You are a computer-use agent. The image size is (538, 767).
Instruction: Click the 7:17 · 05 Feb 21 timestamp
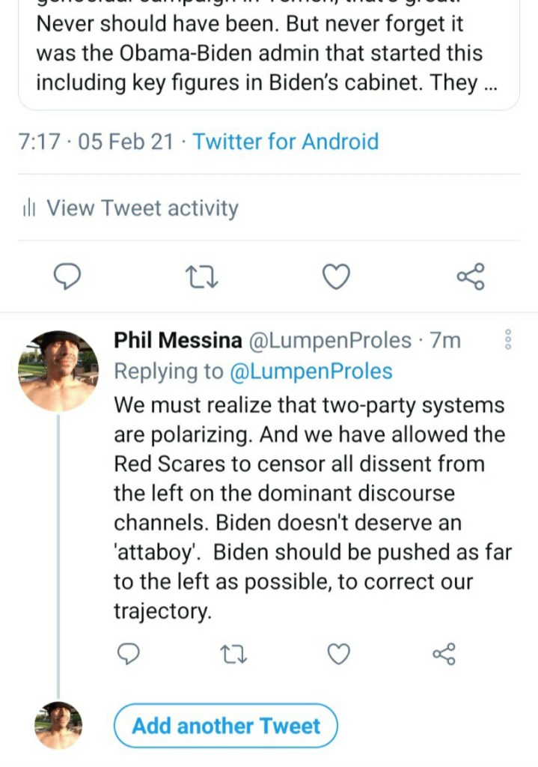[95, 142]
